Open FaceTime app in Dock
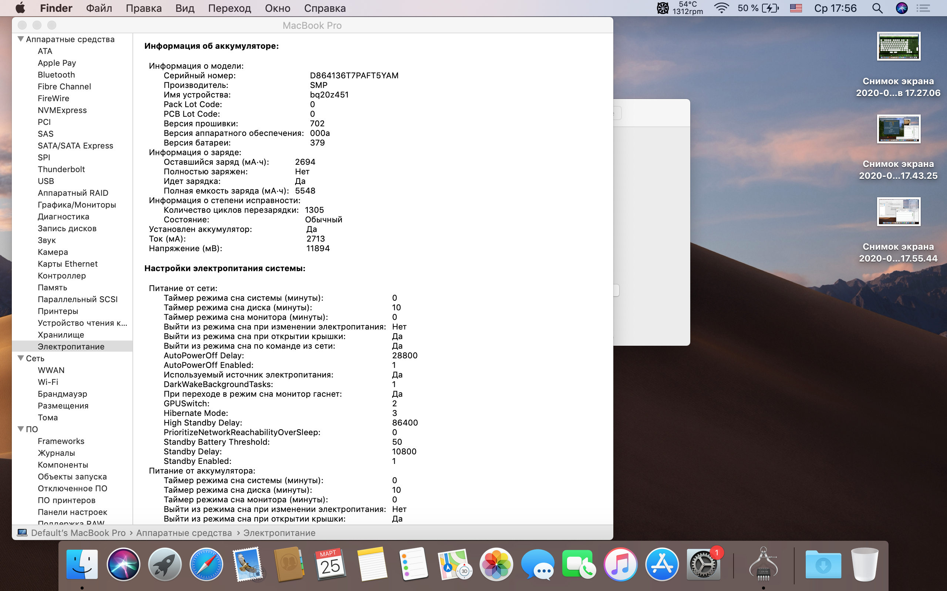This screenshot has height=591, width=947. point(579,564)
